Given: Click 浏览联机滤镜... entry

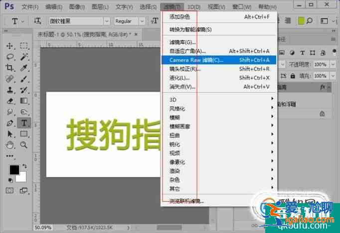Looking at the screenshot, I should coord(219,201).
